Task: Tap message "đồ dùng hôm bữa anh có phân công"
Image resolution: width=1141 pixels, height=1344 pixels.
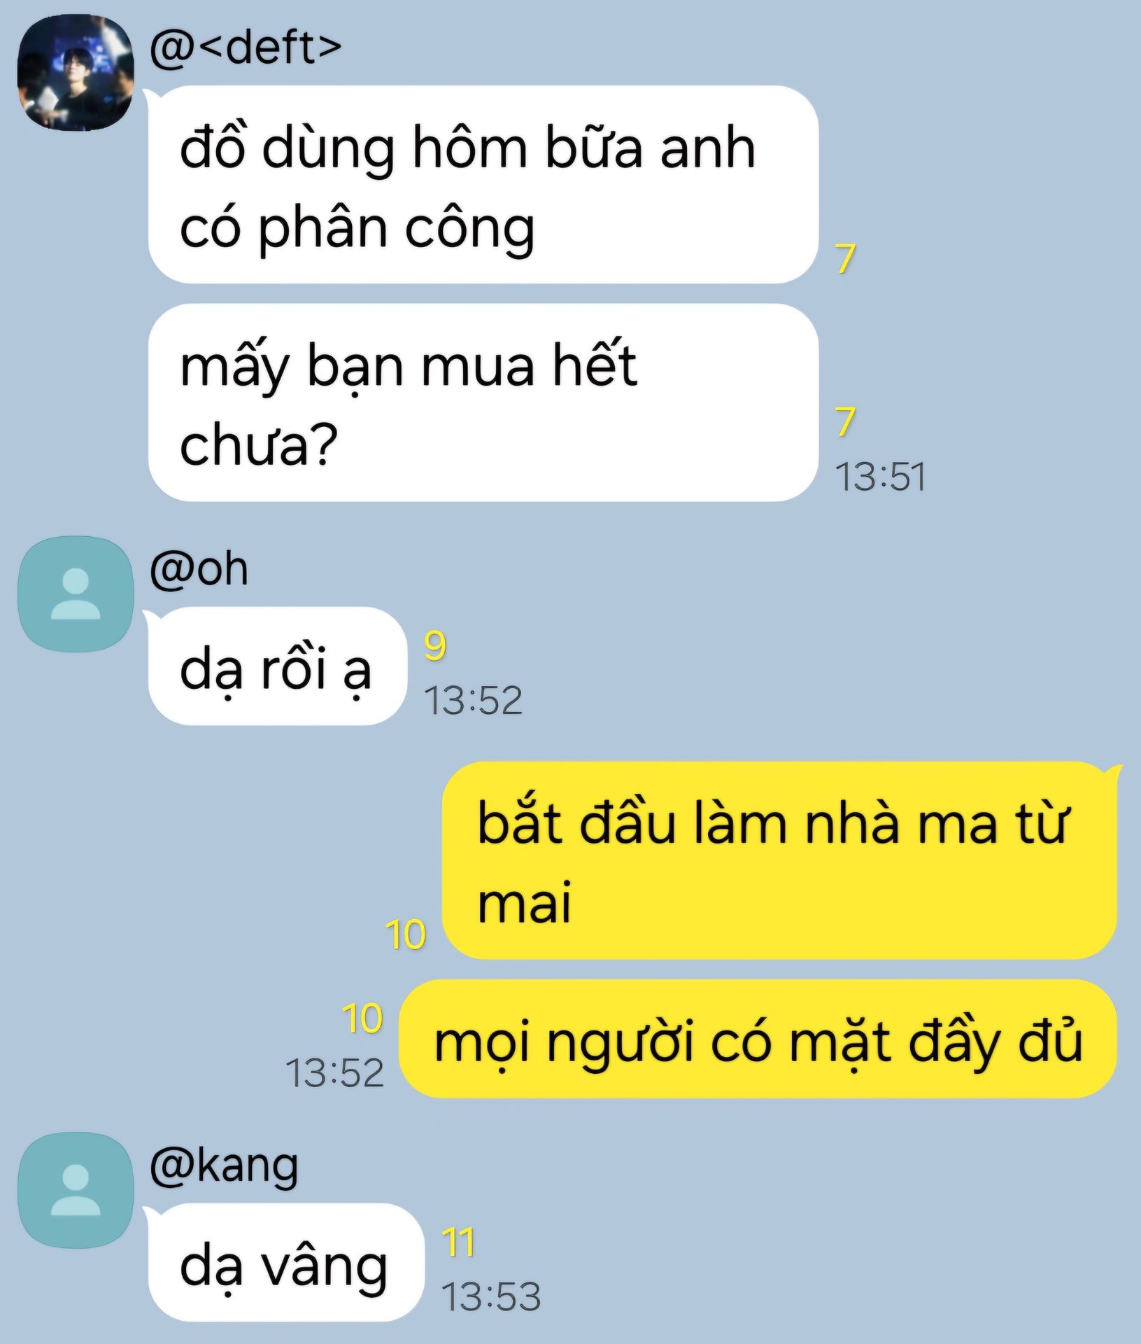Action: (483, 185)
